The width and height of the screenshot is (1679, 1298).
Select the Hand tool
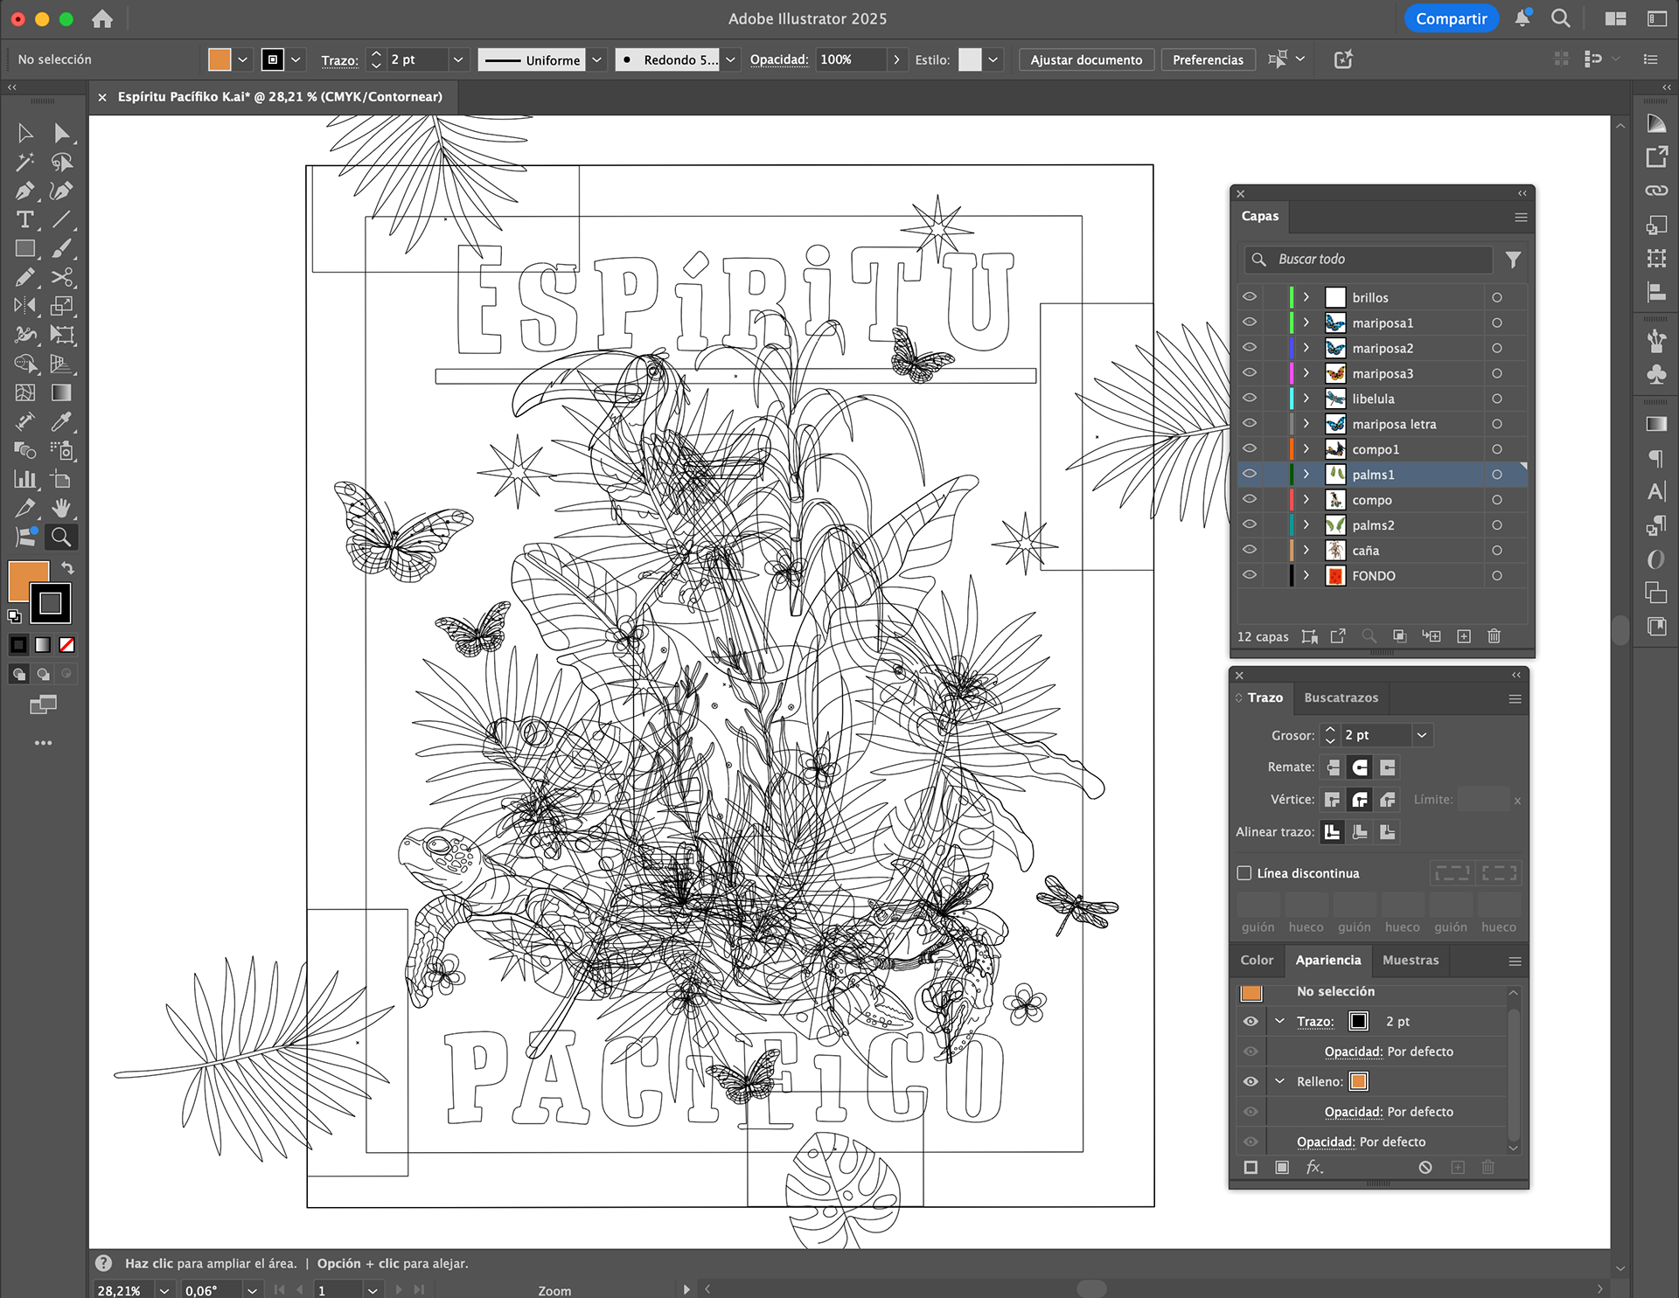[61, 508]
